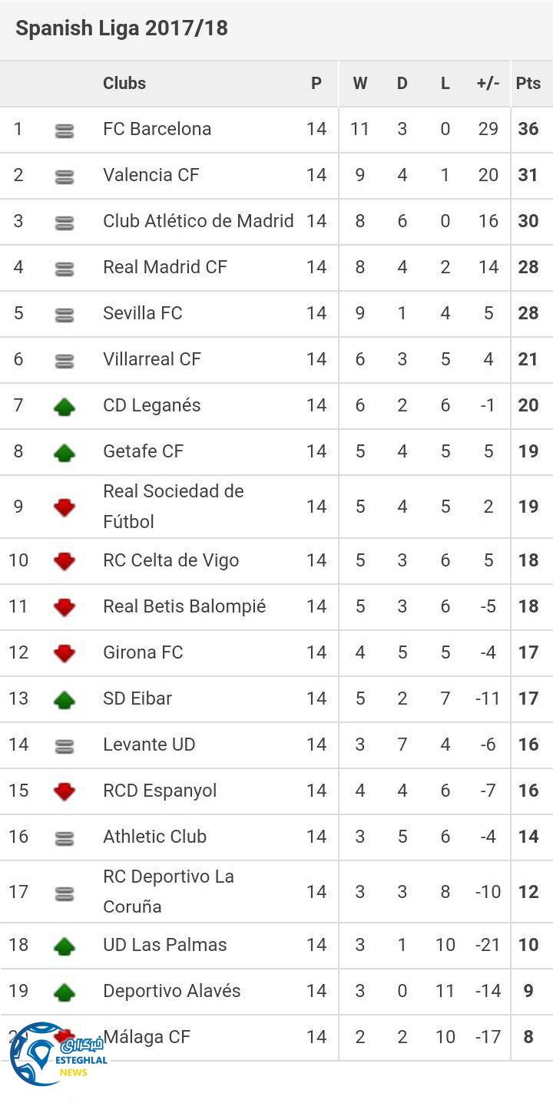Open the Málaga CF club link

[147, 1037]
